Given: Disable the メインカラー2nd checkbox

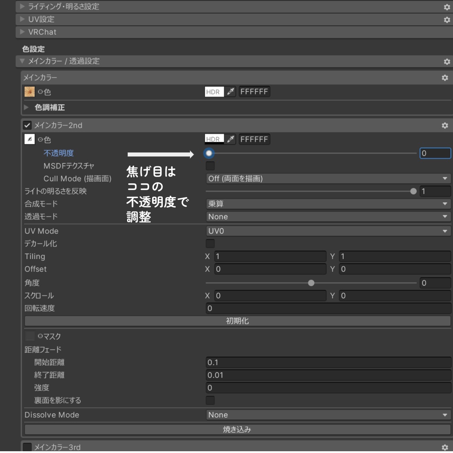Looking at the screenshot, I should 27,125.
